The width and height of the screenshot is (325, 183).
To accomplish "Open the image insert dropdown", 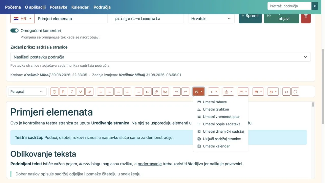I will [x=273, y=92].
